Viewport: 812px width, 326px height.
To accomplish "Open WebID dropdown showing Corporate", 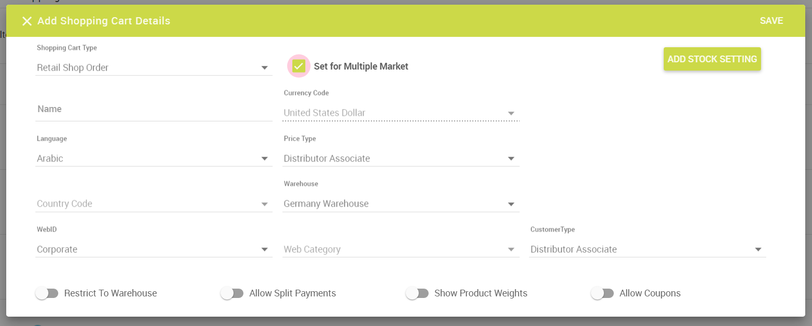I will tap(154, 249).
